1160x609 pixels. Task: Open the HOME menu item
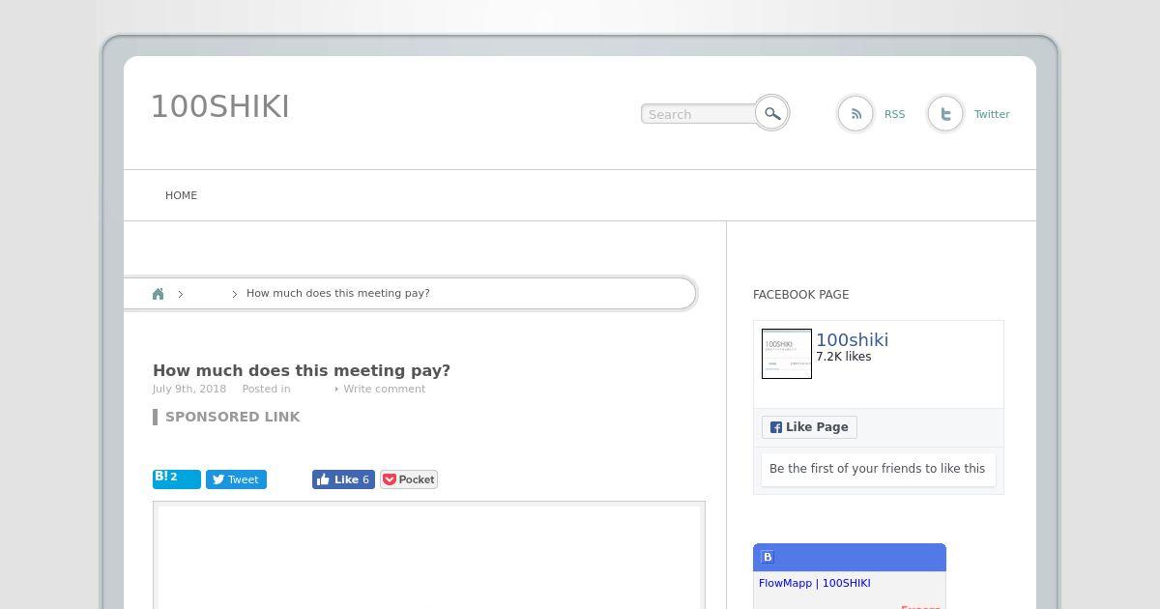click(x=181, y=195)
